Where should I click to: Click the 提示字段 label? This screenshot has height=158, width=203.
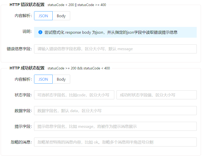coord(23,126)
